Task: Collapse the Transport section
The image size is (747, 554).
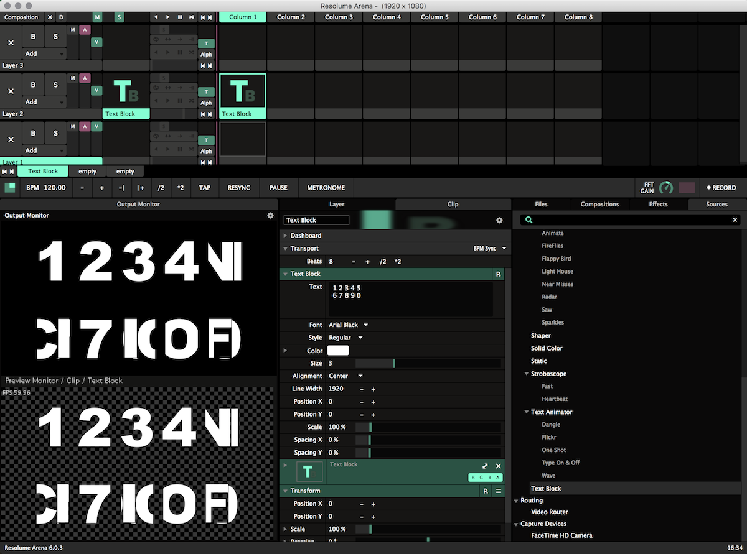Action: coord(286,249)
